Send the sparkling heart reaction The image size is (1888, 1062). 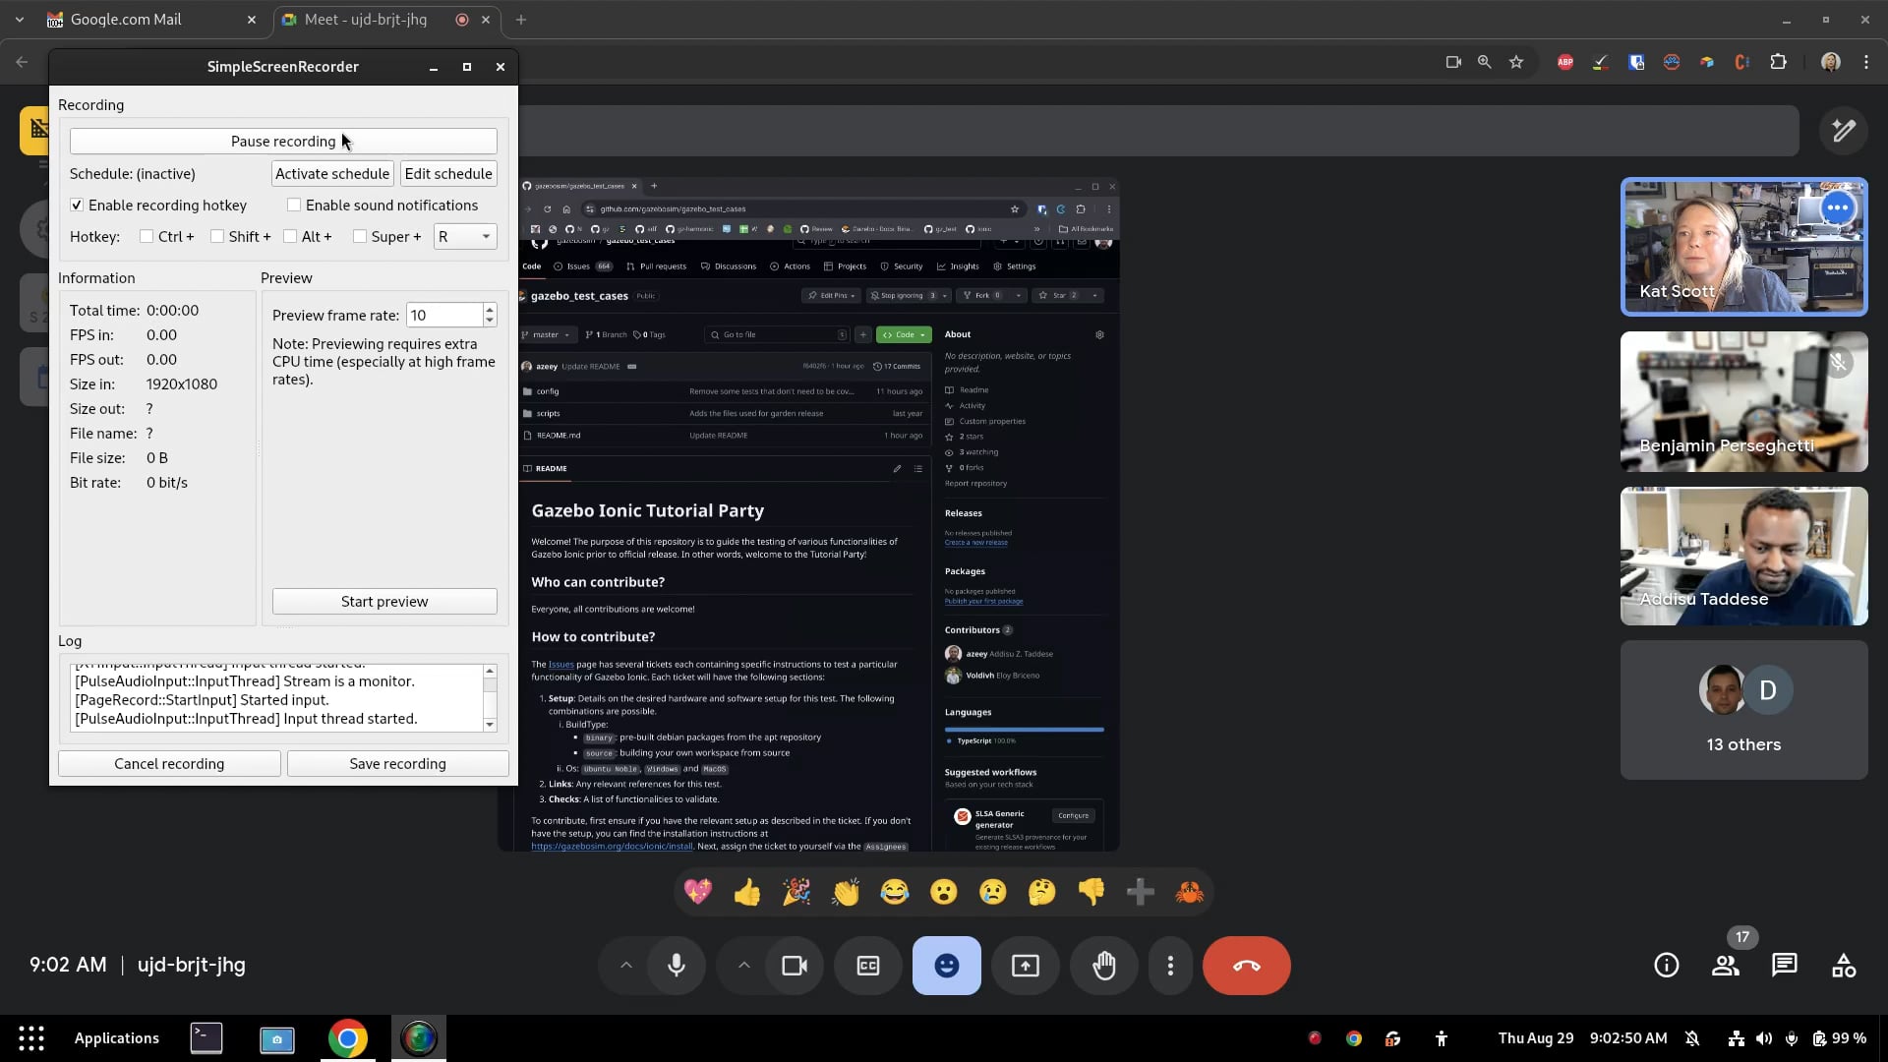pos(698,892)
